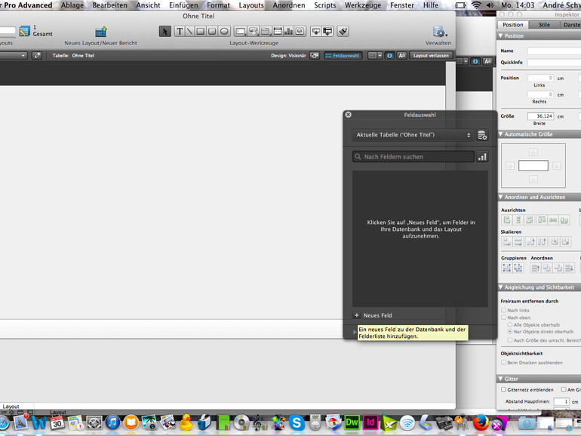Click the Format Painter brush icon
The image size is (581, 436).
tap(343, 32)
